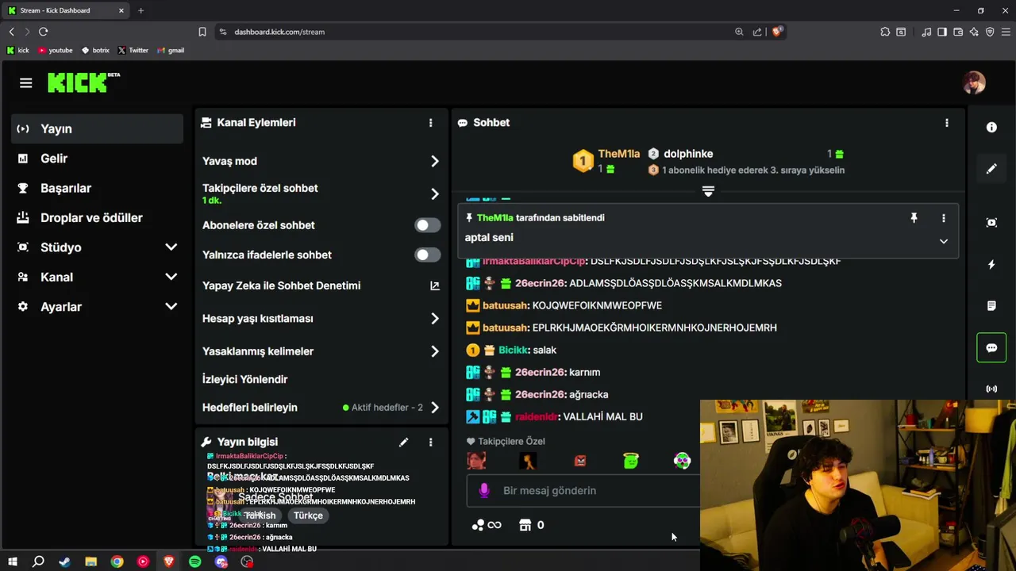Click chat username Bicikk
The image size is (1016, 571).
click(513, 350)
